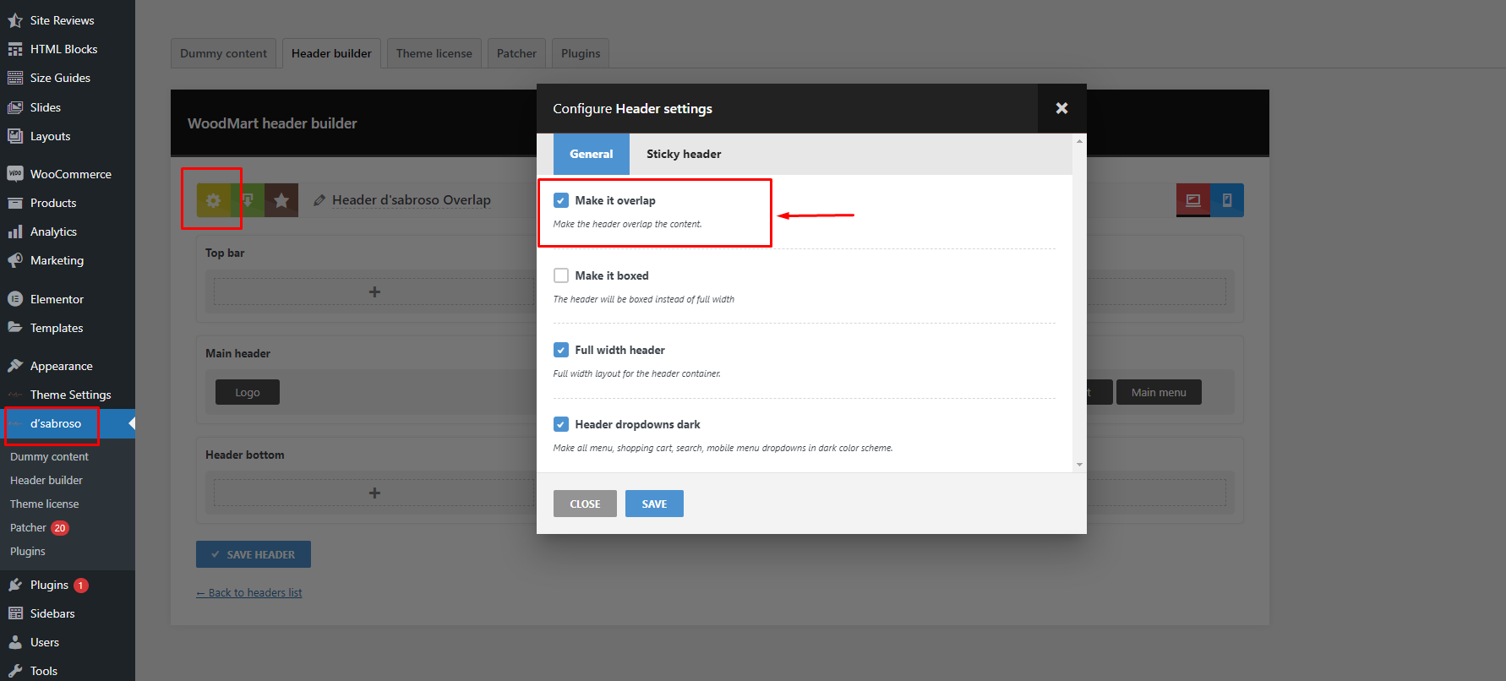The height and width of the screenshot is (681, 1506).
Task: Open Theme license submenu link
Action: tap(44, 504)
